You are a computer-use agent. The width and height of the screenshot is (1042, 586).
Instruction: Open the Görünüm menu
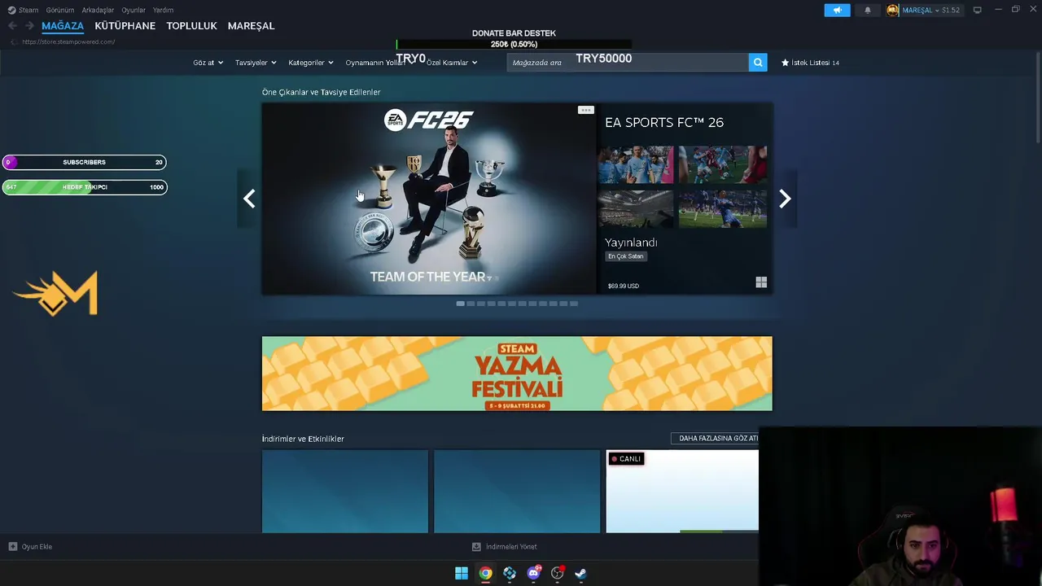(59, 10)
